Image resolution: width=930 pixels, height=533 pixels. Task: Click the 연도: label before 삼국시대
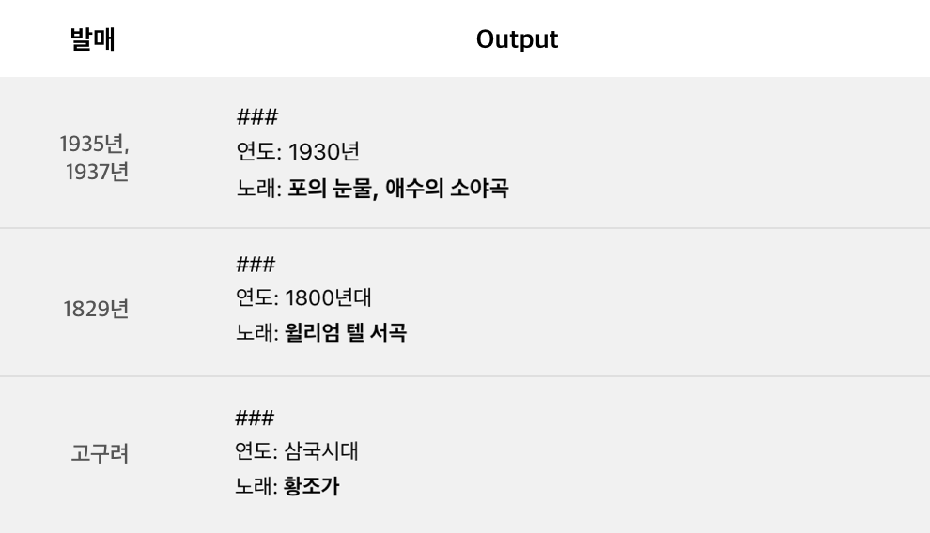pos(256,451)
